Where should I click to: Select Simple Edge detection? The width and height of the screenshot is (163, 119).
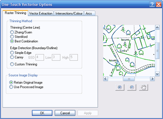(x=21, y=53)
